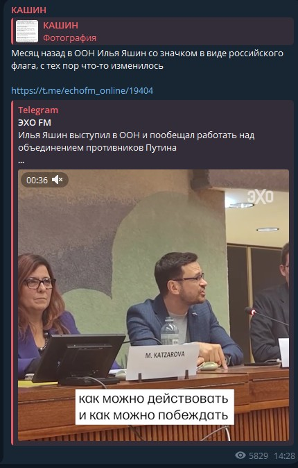The height and width of the screenshot is (468, 298).
Task: Open the t.me/echofm_online/19404 link
Action: 82,90
